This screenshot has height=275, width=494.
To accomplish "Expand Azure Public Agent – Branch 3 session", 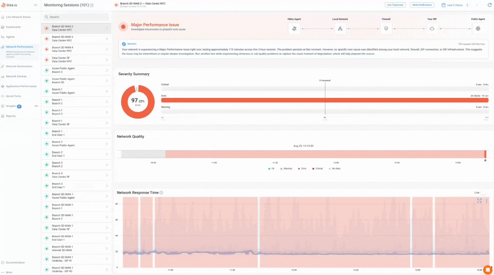I will pos(107,70).
